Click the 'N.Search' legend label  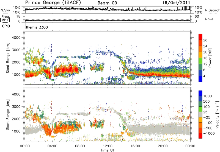click(x=213, y=10)
